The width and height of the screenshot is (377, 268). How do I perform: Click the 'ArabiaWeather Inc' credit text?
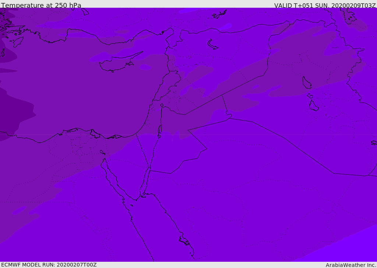click(x=350, y=265)
